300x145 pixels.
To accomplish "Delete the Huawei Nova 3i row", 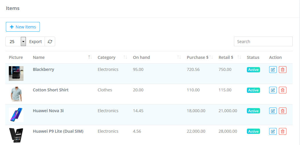I will (x=282, y=111).
